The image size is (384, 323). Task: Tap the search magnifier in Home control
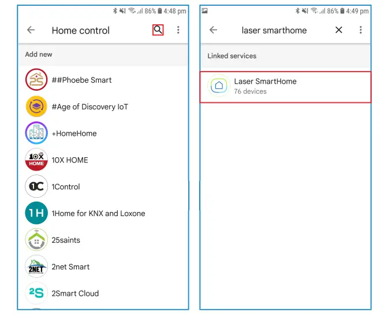tap(158, 30)
